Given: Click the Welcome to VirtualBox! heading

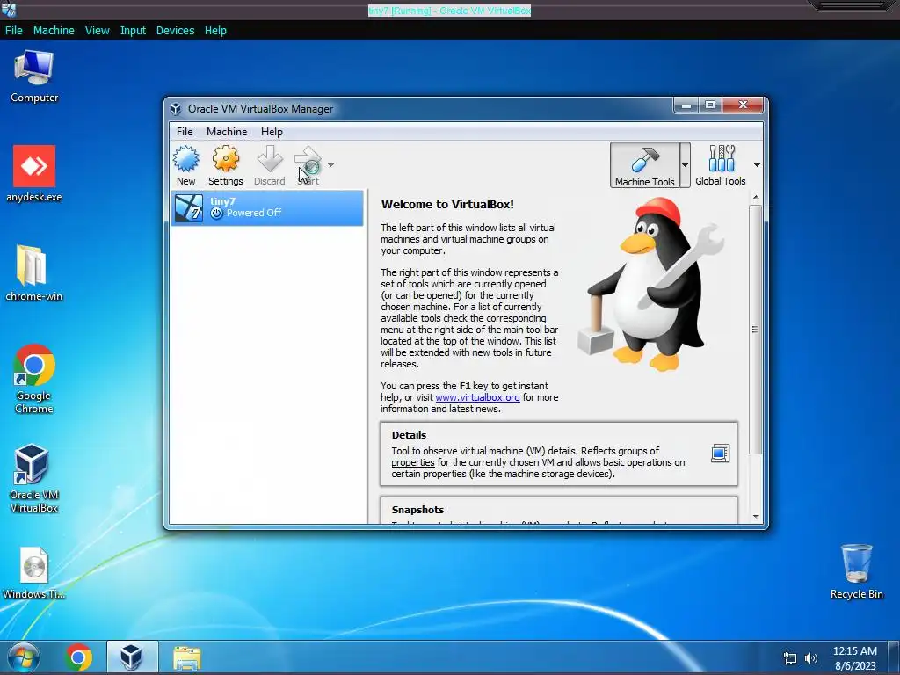Looking at the screenshot, I should [x=447, y=204].
